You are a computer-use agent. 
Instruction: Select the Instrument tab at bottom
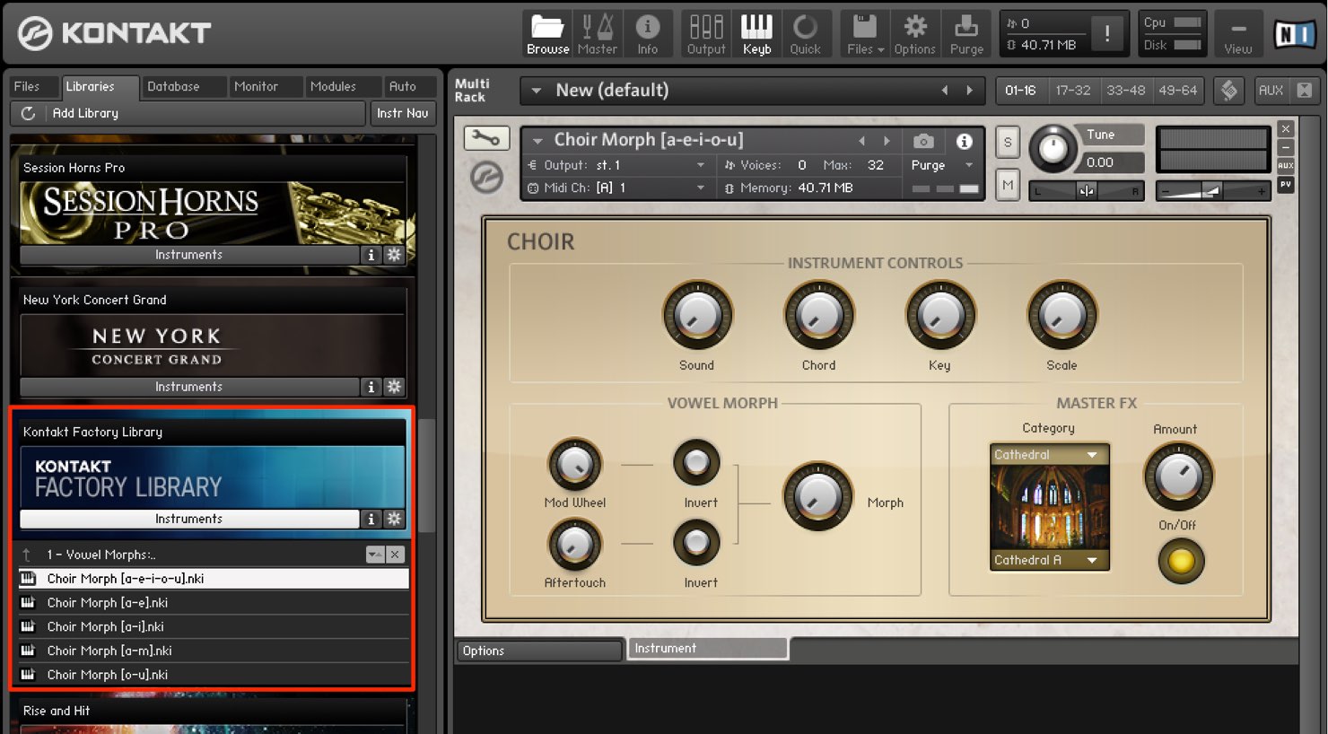coord(707,648)
